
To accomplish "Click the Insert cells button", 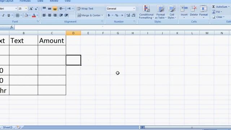I will pyautogui.click(x=184, y=12).
